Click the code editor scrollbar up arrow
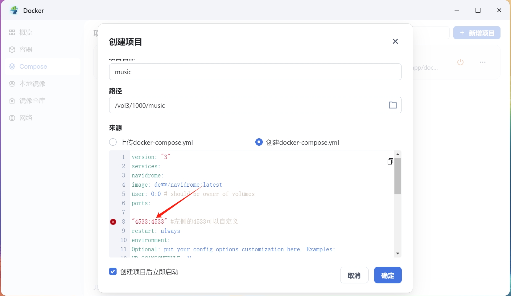This screenshot has width=511, height=296. 398,154
